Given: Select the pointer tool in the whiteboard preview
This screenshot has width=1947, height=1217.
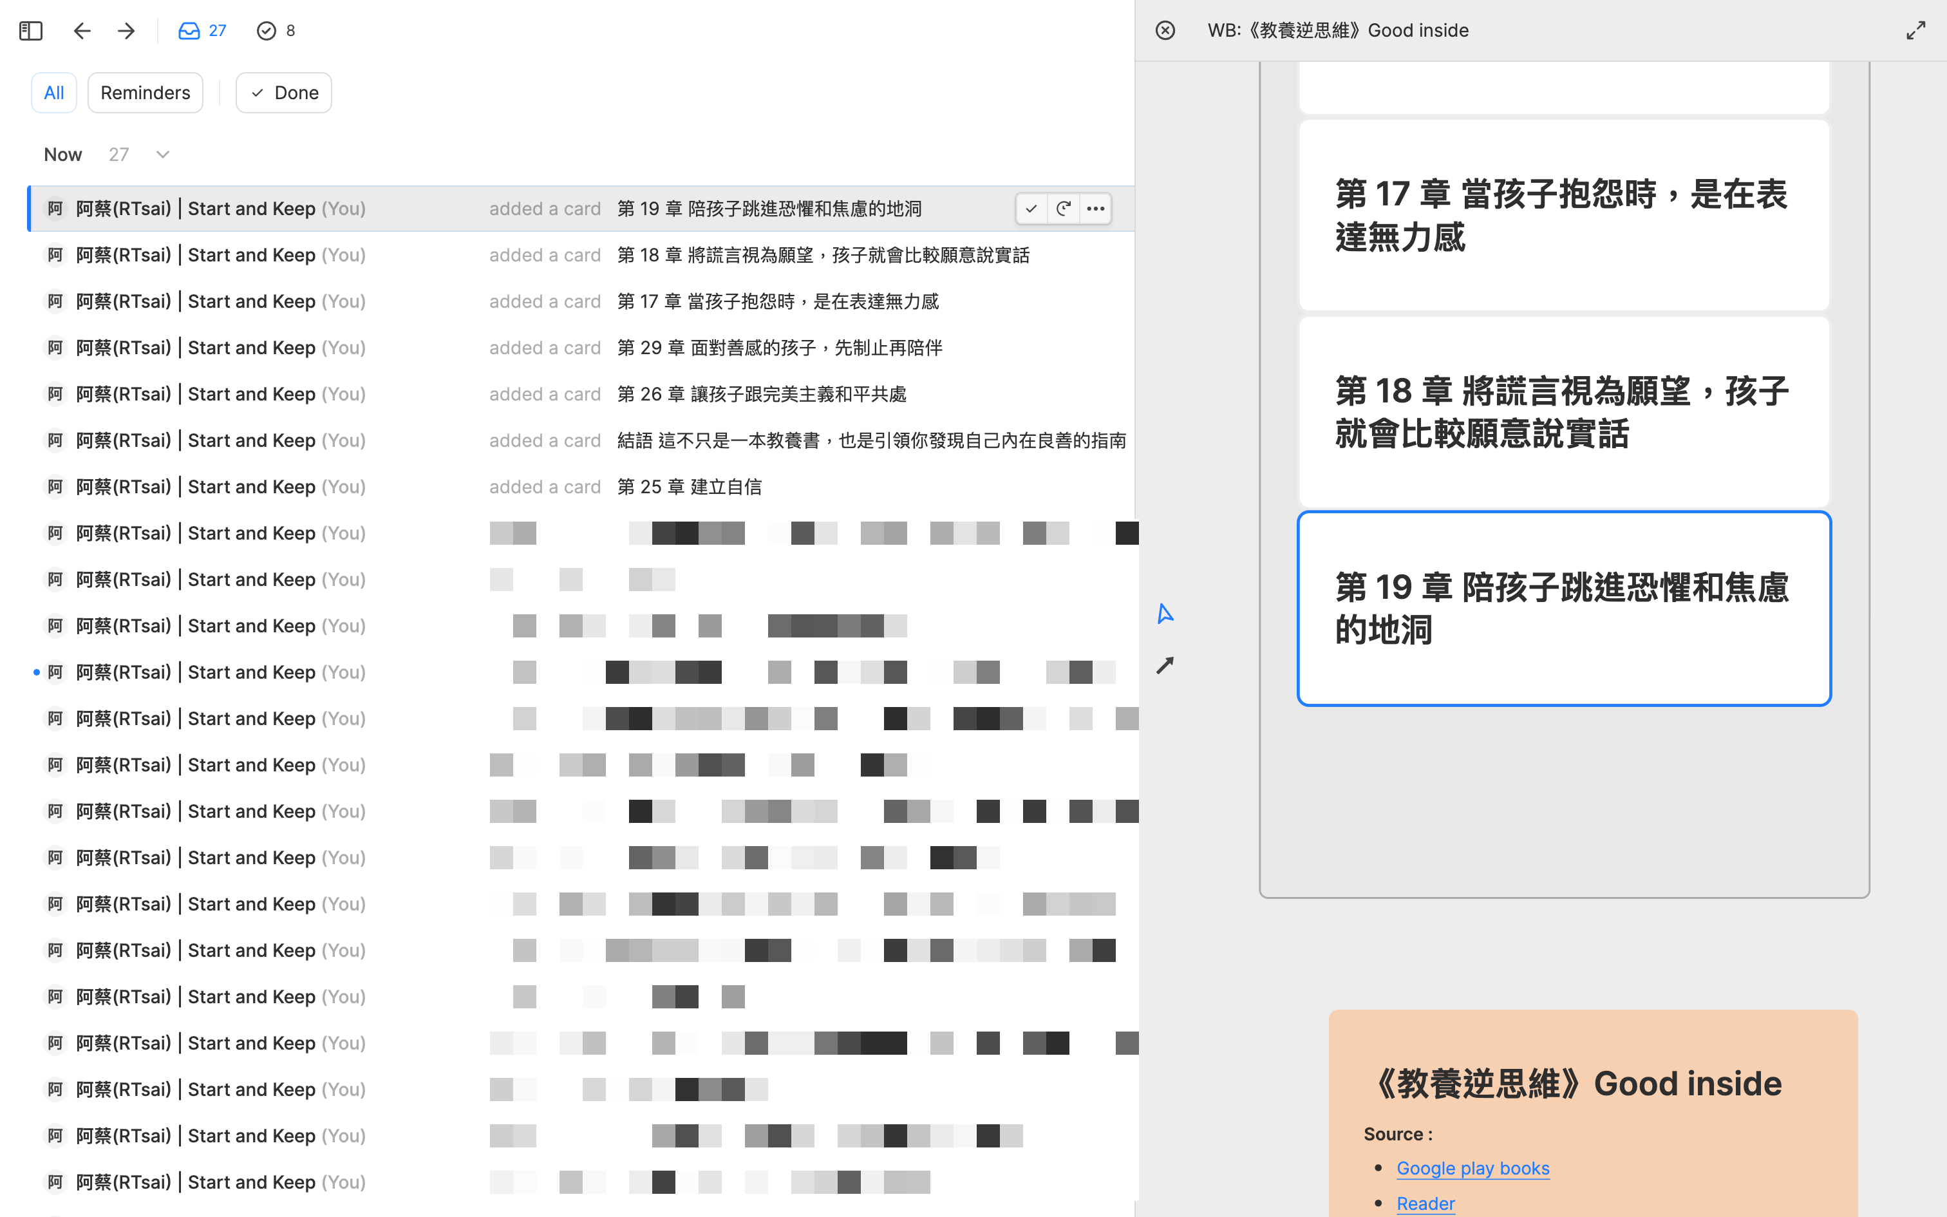Looking at the screenshot, I should click(1165, 614).
